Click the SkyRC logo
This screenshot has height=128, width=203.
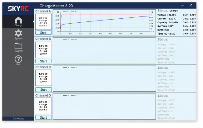click(x=18, y=9)
